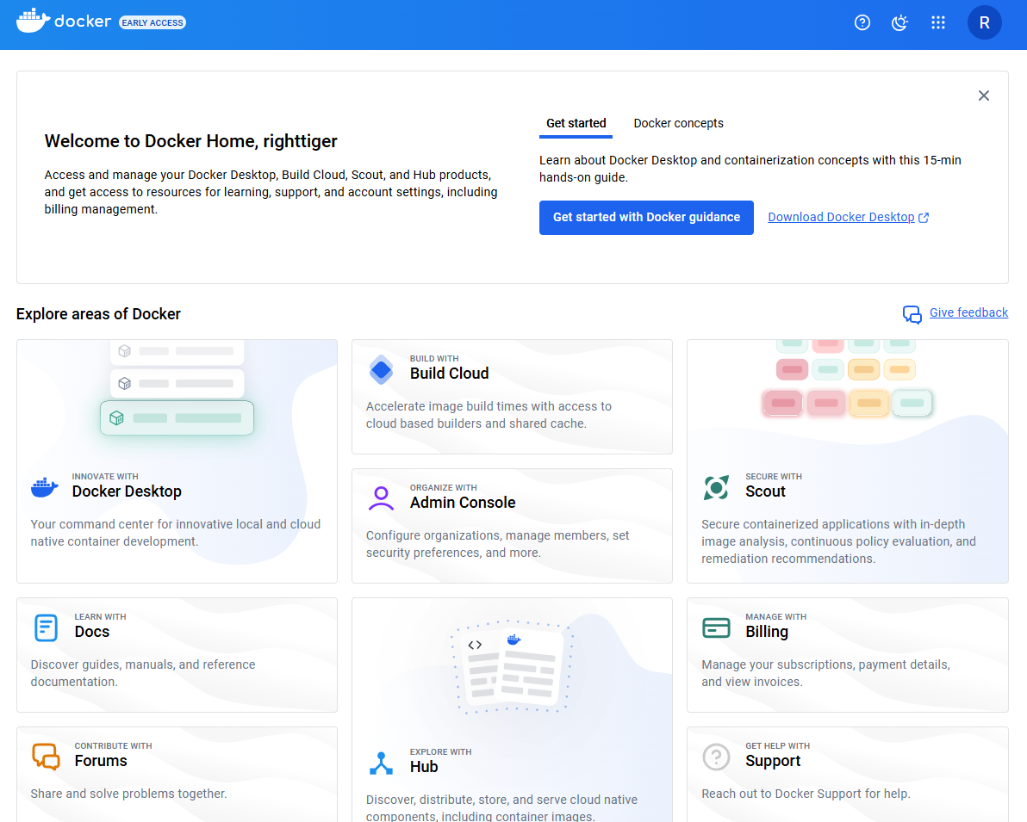Screen dimensions: 1027x822
Task: Click the Support question mark icon
Action: point(716,757)
